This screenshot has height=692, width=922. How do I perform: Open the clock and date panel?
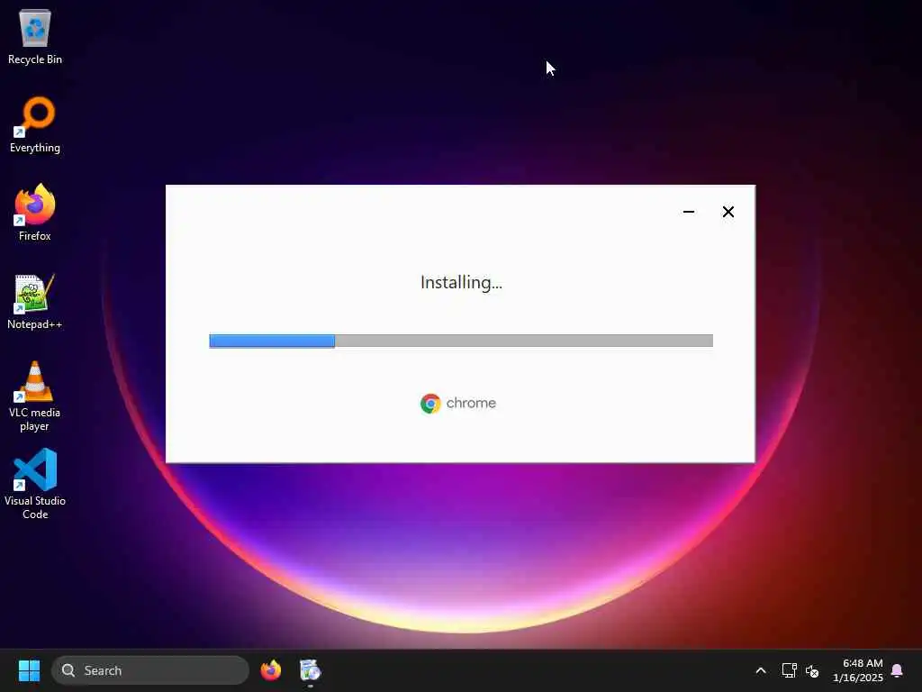pyautogui.click(x=858, y=670)
